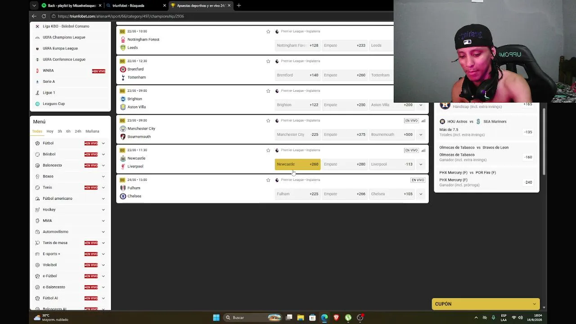Expand the Fútbol category chevron
576x324 pixels.
click(x=103, y=143)
